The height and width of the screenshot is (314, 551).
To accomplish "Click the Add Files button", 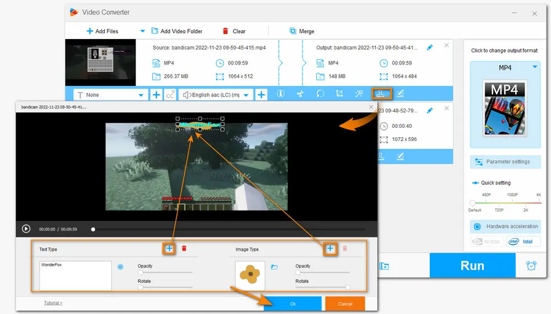I will pyautogui.click(x=102, y=31).
